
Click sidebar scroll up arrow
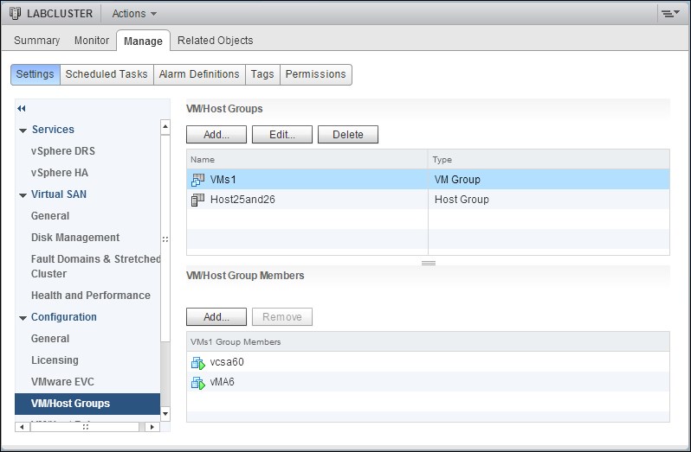pyautogui.click(x=165, y=127)
